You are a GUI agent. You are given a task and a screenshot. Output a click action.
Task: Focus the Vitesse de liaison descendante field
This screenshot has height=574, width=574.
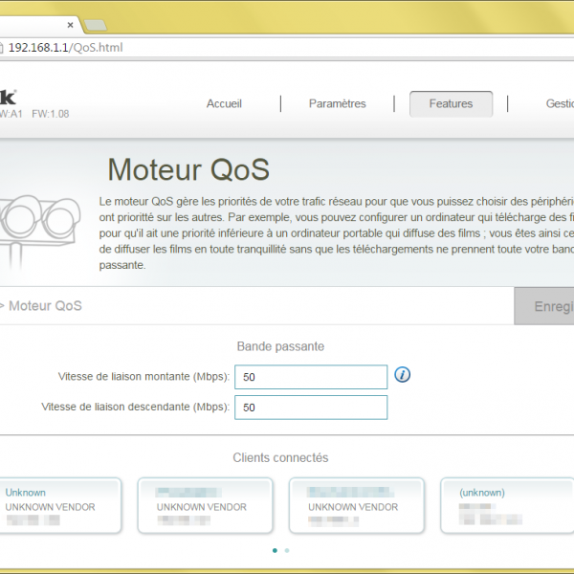[x=310, y=408]
